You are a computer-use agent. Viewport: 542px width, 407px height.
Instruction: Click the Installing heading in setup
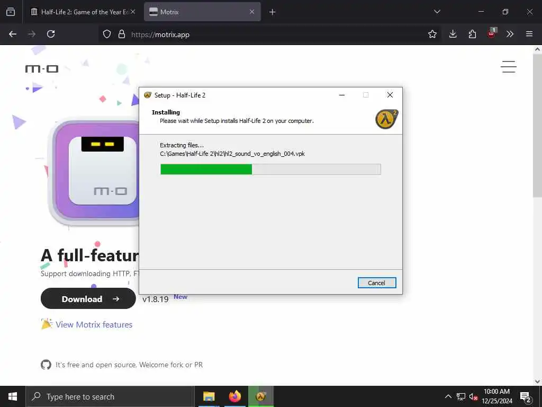(x=166, y=112)
